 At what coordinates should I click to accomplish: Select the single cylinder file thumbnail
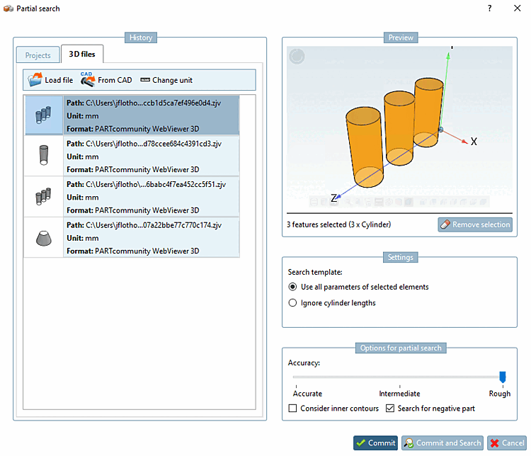pyautogui.click(x=43, y=156)
